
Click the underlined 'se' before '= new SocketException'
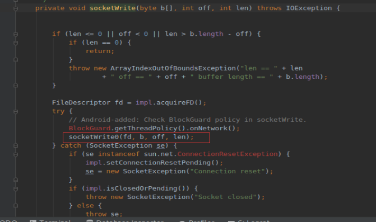(90, 171)
